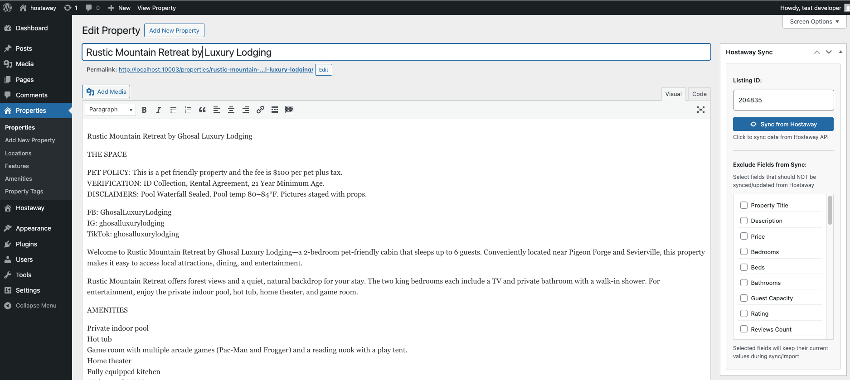Insert Read More tag
This screenshot has height=380, width=850.
coord(275,110)
